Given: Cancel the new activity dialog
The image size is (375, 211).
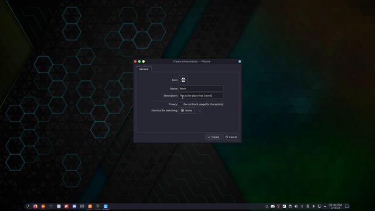Looking at the screenshot, I should coord(231,137).
